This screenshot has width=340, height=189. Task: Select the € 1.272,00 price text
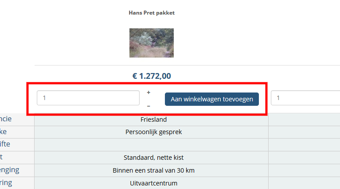coord(152,76)
